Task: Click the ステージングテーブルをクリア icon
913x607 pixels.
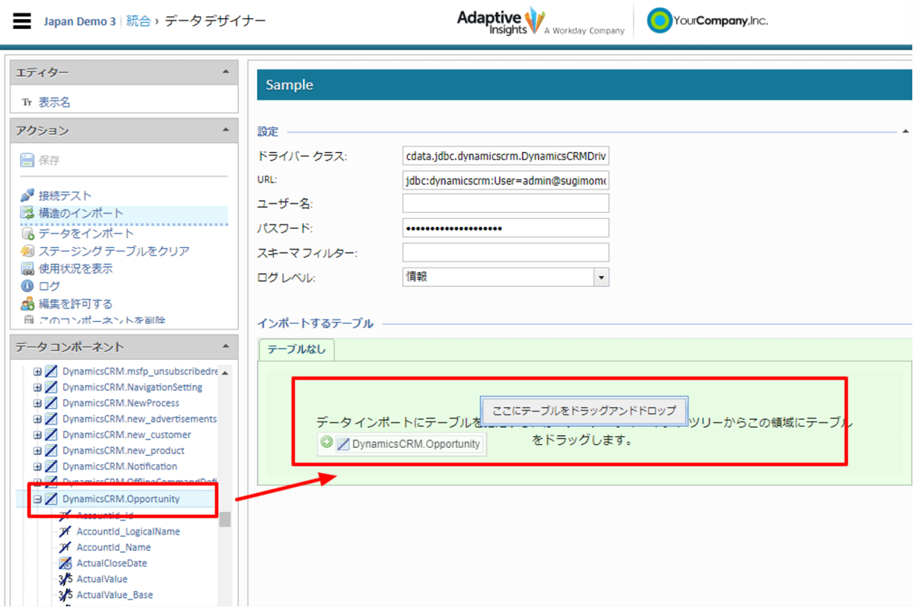Action: click(27, 251)
